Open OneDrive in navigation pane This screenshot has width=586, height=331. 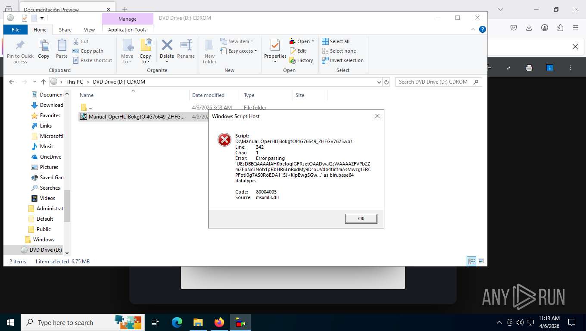point(46,157)
